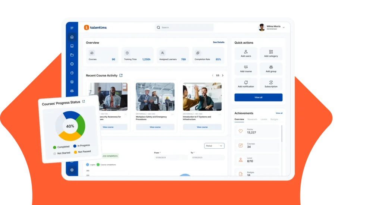Open Recent Course Activity external link icon

[x=121, y=75]
